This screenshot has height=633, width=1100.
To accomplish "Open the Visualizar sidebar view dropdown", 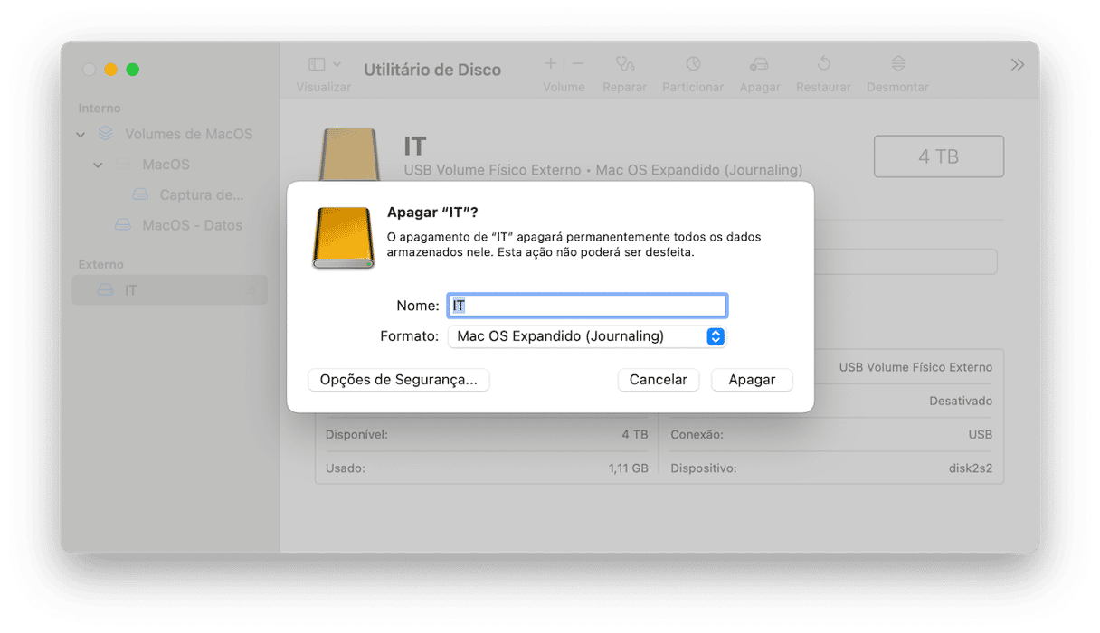I will 324,65.
